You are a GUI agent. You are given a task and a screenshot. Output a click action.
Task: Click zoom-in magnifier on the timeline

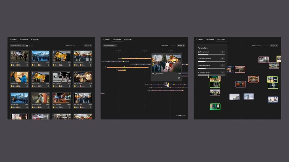[x=185, y=115]
